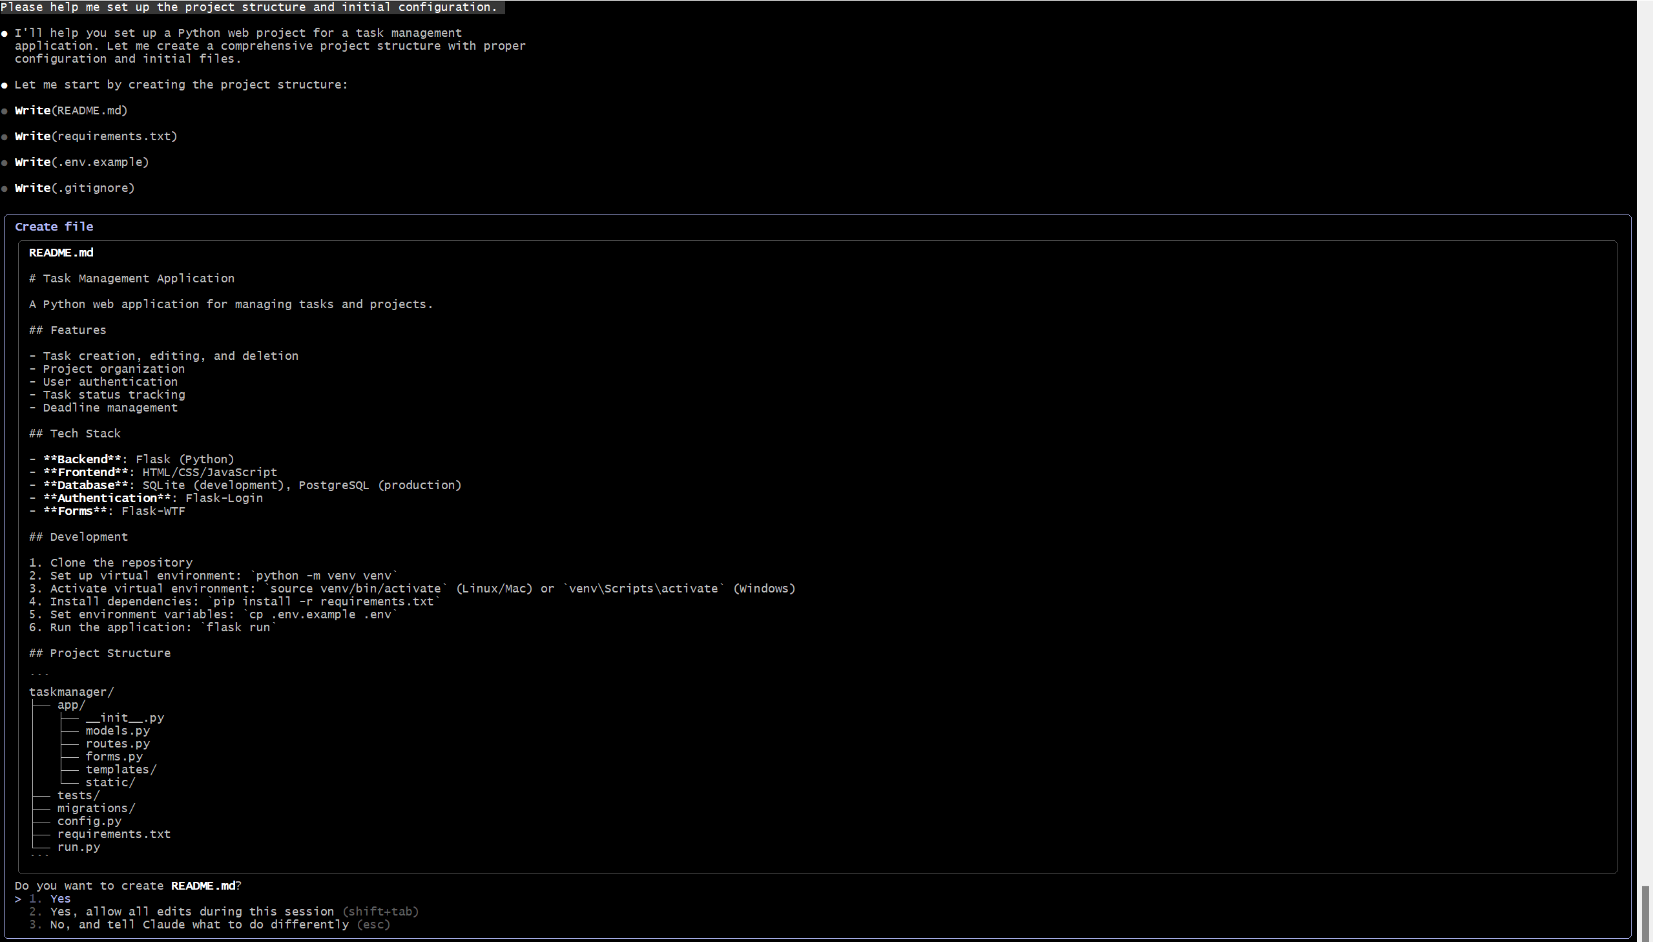Viewport: 1653px width, 942px height.
Task: Click run.py in the project tree
Action: [78, 848]
